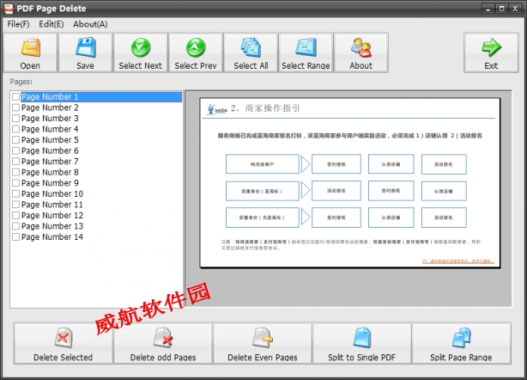The image size is (527, 380).
Task: Open the Edit(E) menu
Action: coord(51,24)
